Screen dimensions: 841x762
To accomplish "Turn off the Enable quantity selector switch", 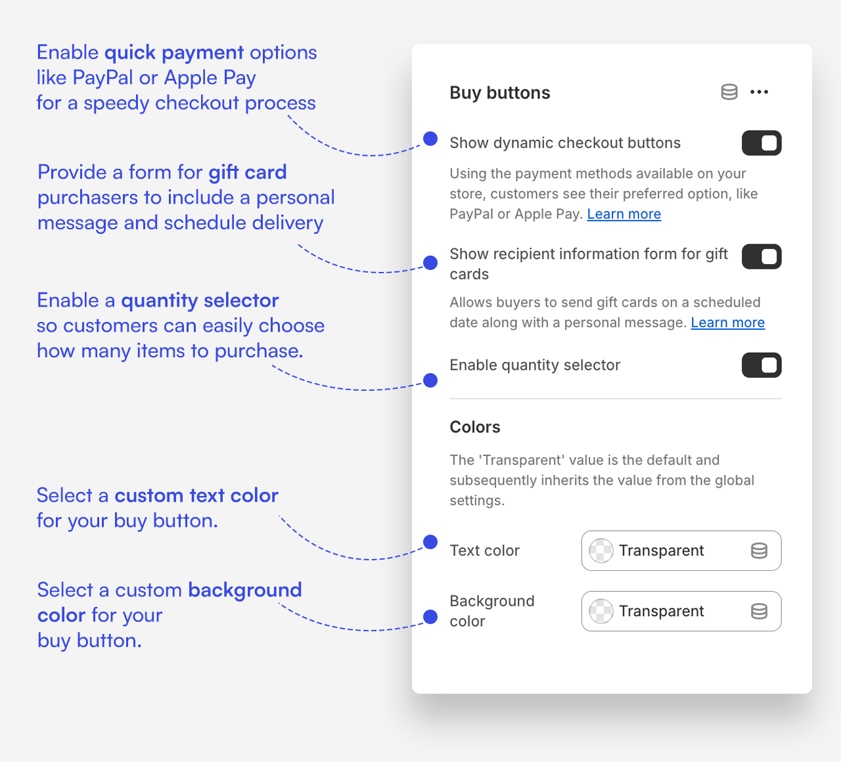I will click(761, 365).
